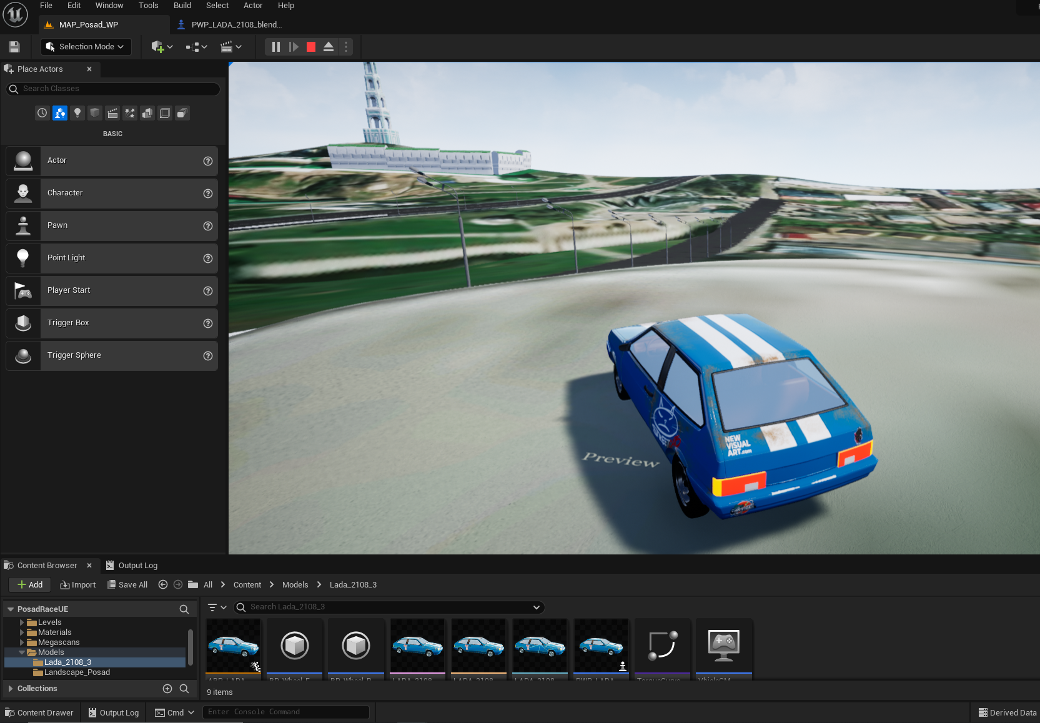This screenshot has width=1040, height=723.
Task: Click the Unreal Engine logo icon
Action: (15, 14)
